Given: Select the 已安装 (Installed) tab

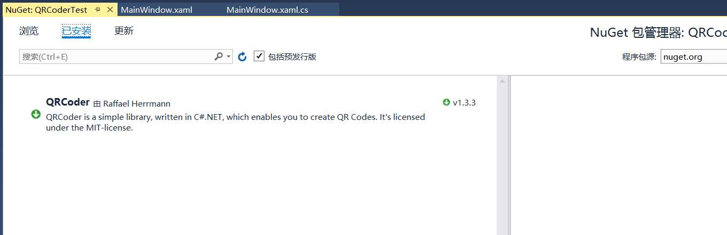Looking at the screenshot, I should 76,31.
